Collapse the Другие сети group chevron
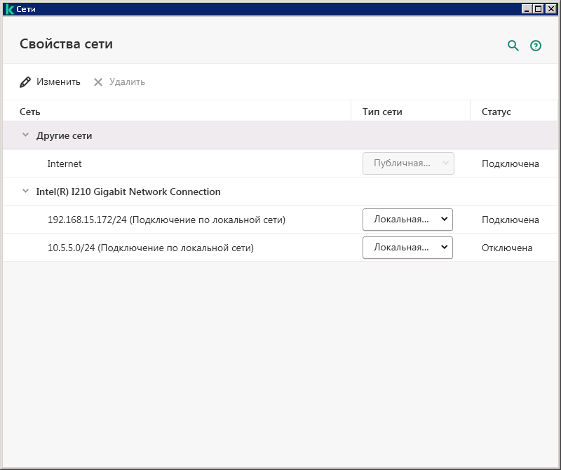Screen dimensions: 561x470 pos(26,135)
